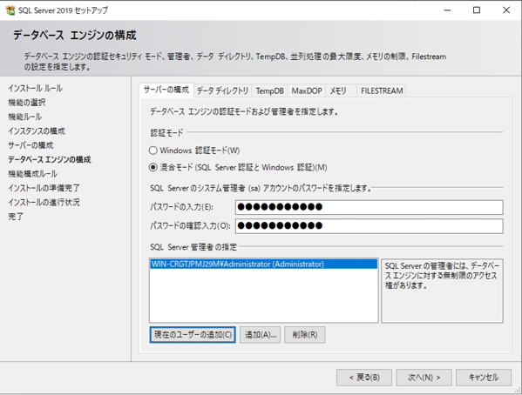This screenshot has height=395, width=522.
Task: Click the サーバーの構成 step in left sidebar
Action: point(31,145)
